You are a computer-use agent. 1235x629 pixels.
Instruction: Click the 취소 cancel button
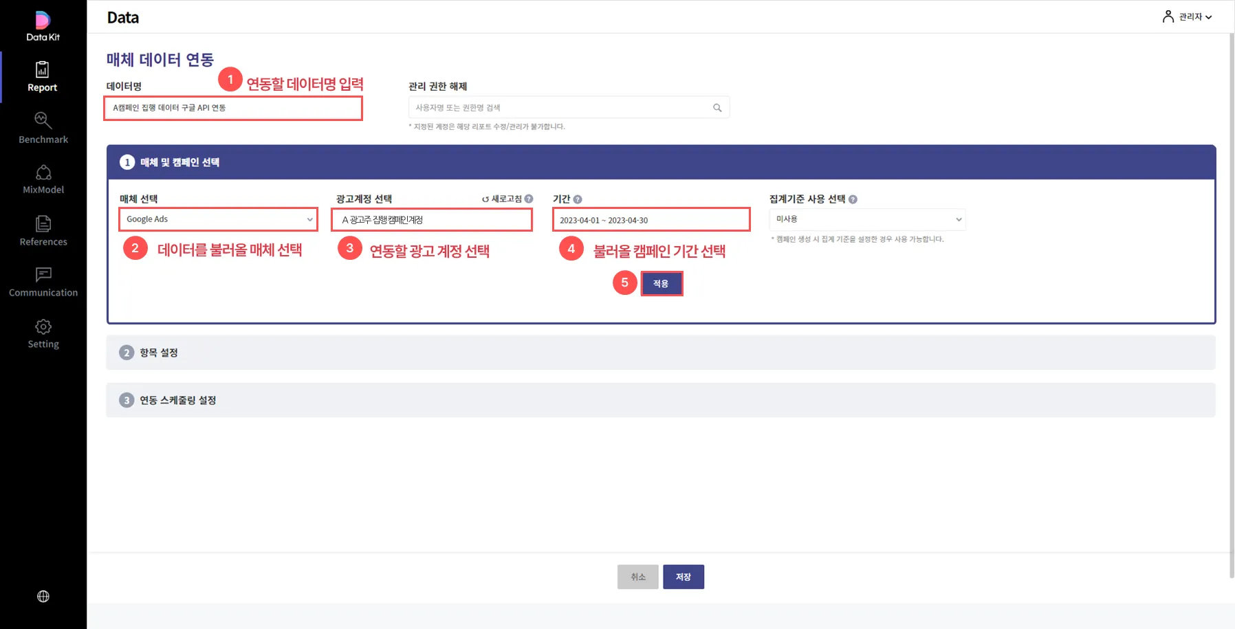click(x=638, y=577)
